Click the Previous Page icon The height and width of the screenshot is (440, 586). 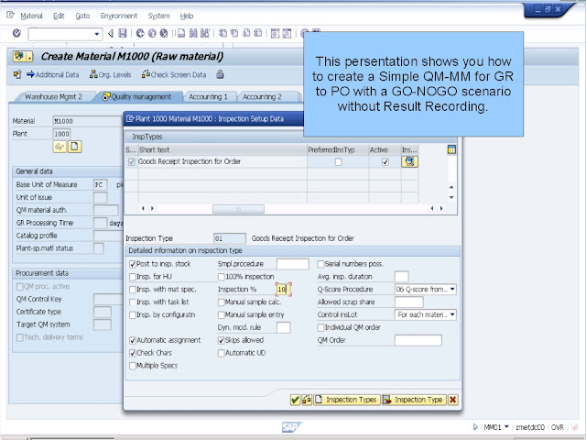click(x=234, y=33)
